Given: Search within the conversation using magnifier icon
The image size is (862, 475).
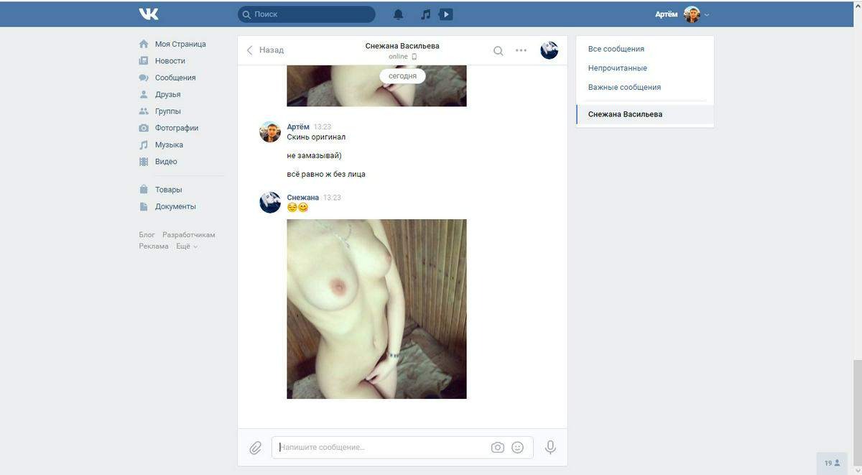Looking at the screenshot, I should [498, 50].
